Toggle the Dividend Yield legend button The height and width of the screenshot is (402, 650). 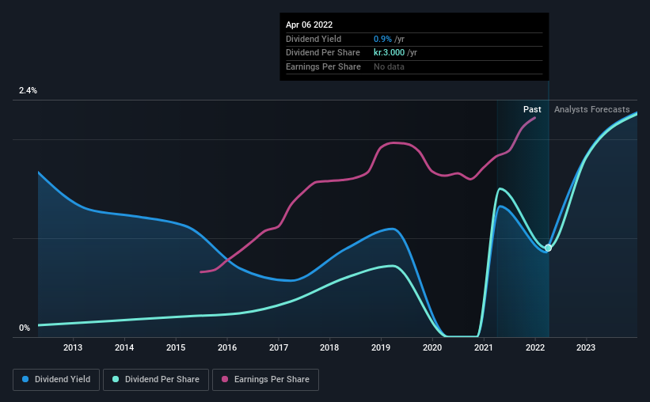click(56, 380)
